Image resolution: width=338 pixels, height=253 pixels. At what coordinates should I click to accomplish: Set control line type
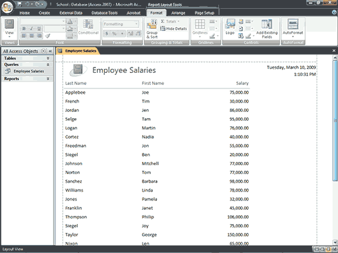tap(249, 28)
